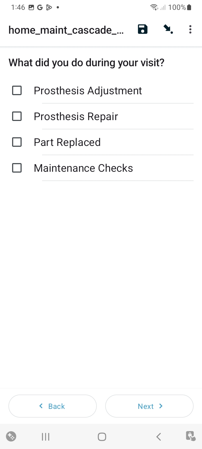Tick the Prosthesis Repair checkbox
The image size is (202, 449).
click(17, 116)
